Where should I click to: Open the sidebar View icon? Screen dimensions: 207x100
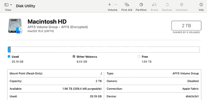[x=6, y=5]
